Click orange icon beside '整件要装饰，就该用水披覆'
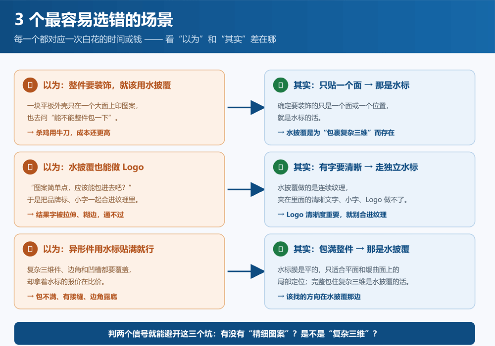Image resolution: width=495 pixels, height=346 pixels. click(30, 85)
